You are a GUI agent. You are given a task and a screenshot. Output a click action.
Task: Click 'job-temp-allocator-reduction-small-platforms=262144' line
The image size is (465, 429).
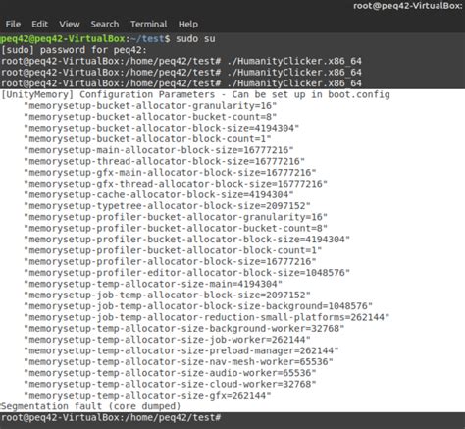point(207,317)
